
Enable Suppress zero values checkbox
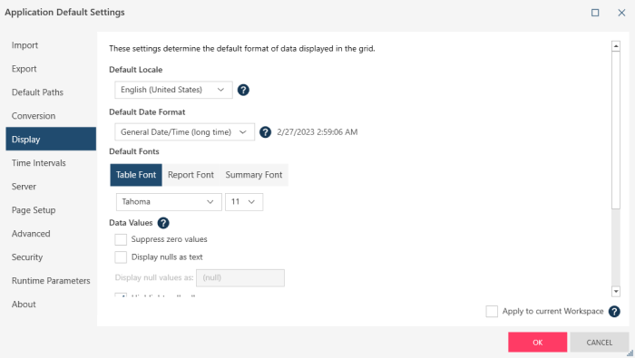coord(121,239)
